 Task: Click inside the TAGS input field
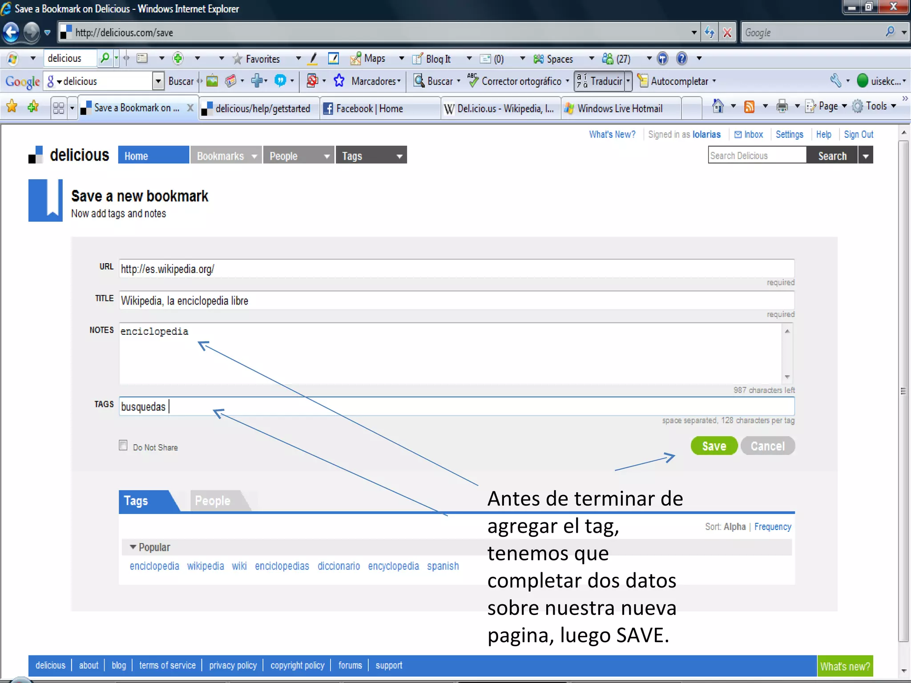coord(445,406)
